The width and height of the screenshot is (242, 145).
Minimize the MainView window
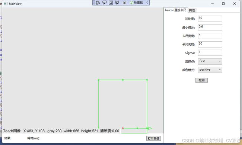click(213, 4)
